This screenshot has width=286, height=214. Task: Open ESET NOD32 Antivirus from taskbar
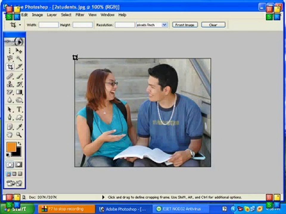181,209
